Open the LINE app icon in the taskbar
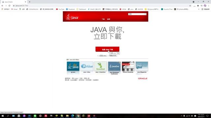The height and width of the screenshot is (118, 211). click(x=35, y=116)
